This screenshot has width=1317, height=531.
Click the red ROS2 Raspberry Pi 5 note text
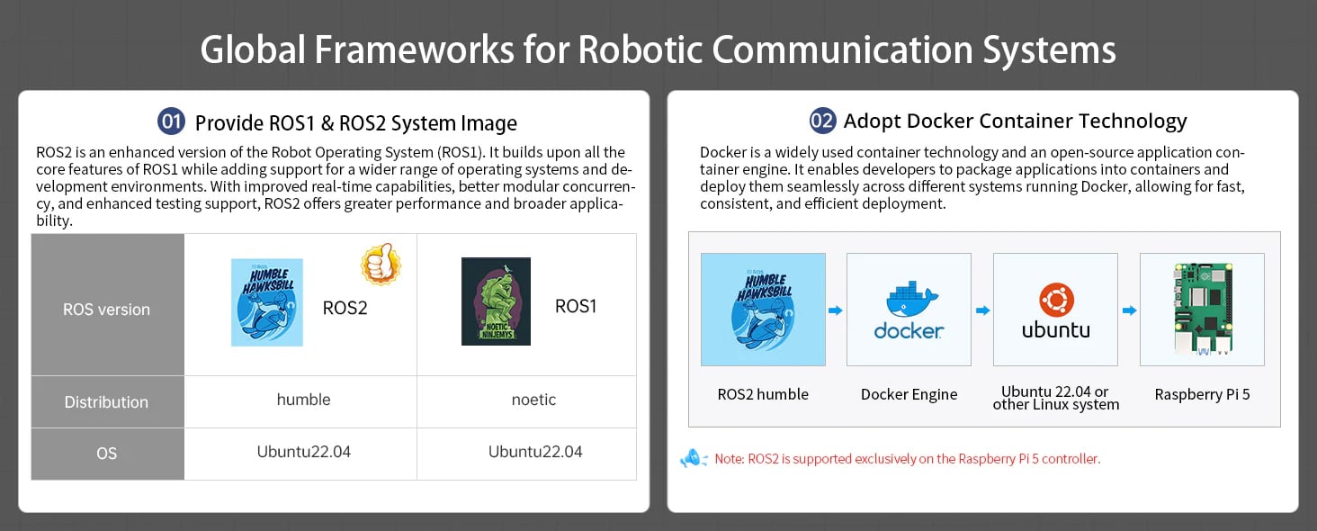pos(907,459)
